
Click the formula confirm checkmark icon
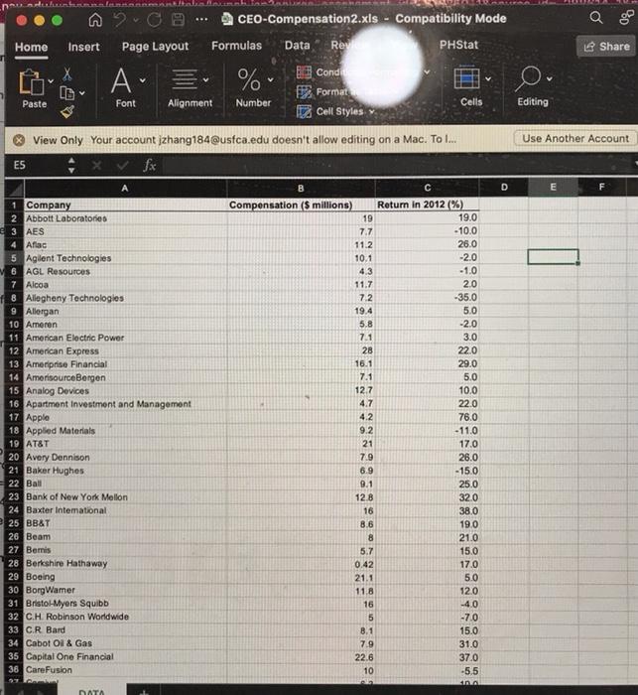click(x=123, y=166)
